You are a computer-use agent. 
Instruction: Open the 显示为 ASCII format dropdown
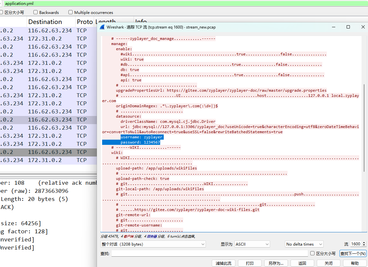pyautogui.click(x=252, y=244)
